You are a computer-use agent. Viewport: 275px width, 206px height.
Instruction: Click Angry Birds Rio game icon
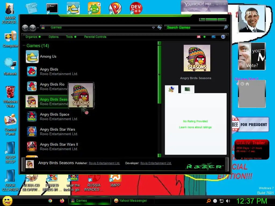pos(32,86)
